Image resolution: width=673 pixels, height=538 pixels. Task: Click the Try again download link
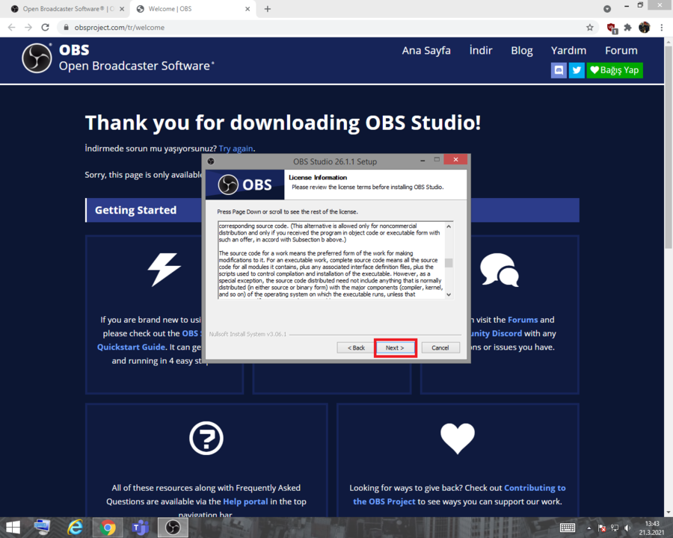[236, 149]
